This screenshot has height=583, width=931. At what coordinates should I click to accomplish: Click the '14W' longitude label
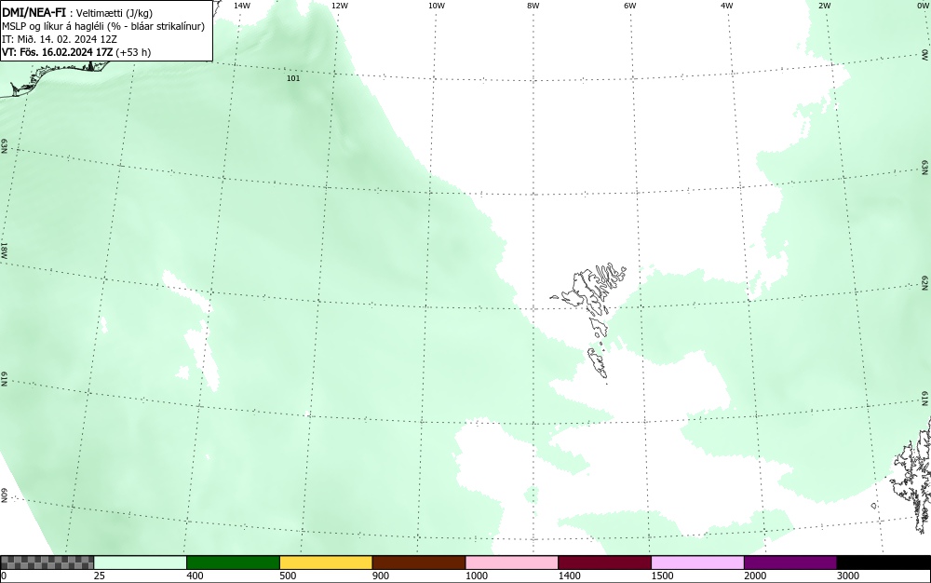[242, 6]
